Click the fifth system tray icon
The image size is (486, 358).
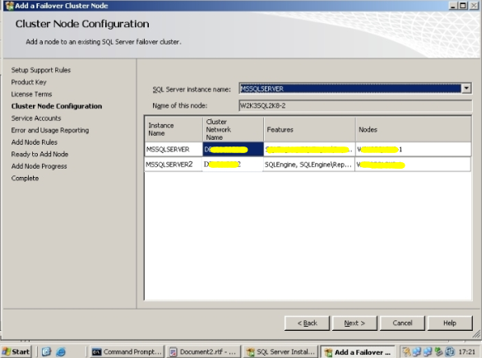450,351
